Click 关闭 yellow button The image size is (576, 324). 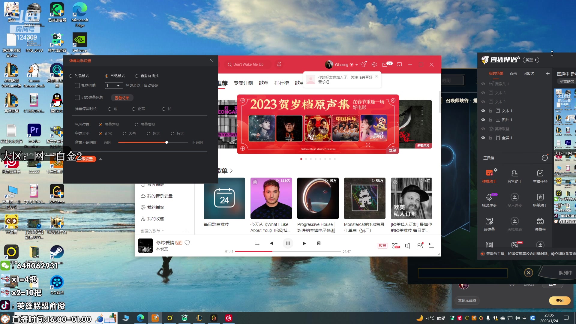click(x=560, y=300)
